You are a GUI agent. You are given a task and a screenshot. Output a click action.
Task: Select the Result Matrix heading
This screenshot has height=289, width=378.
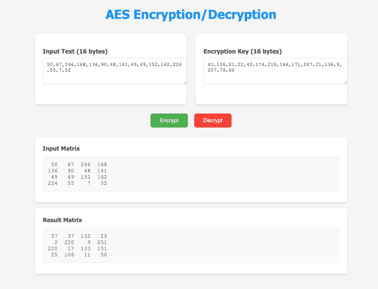point(63,220)
